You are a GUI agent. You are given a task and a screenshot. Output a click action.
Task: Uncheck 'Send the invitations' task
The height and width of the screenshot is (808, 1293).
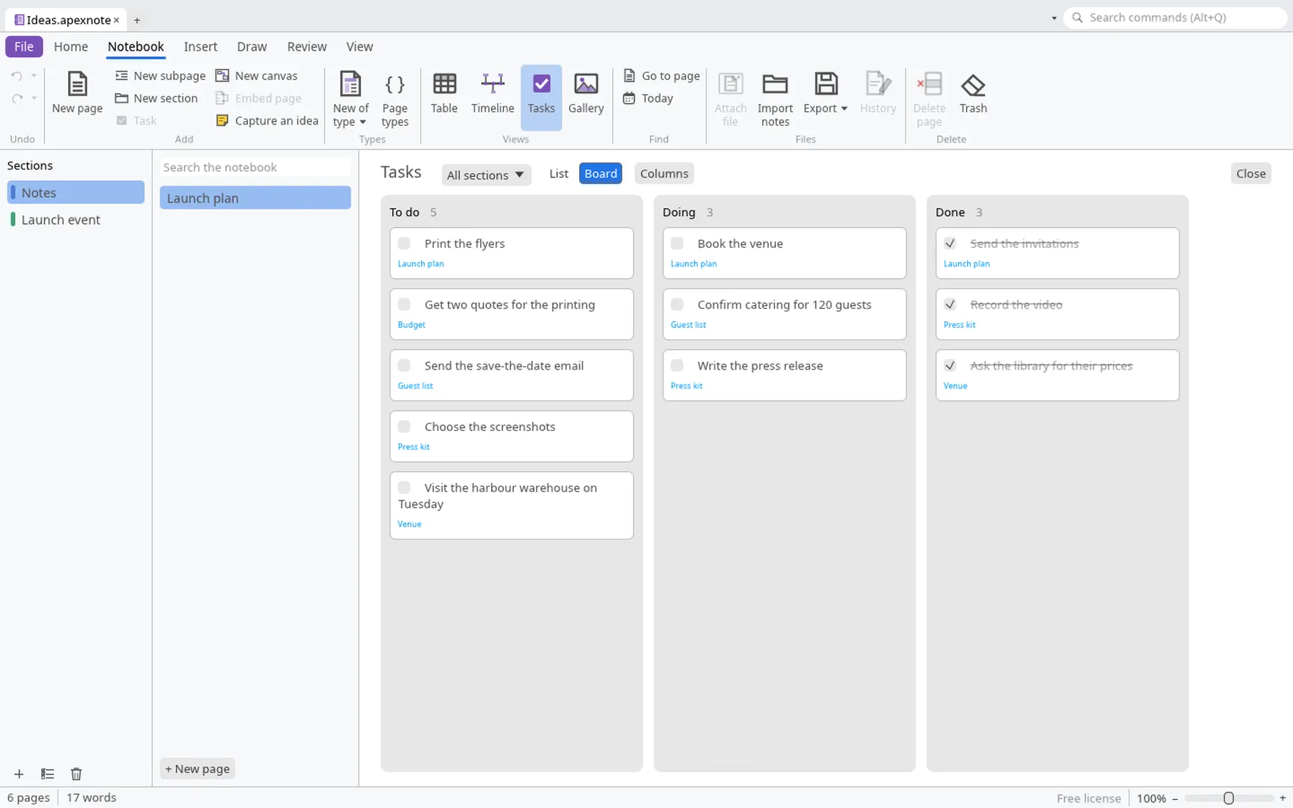pos(950,243)
